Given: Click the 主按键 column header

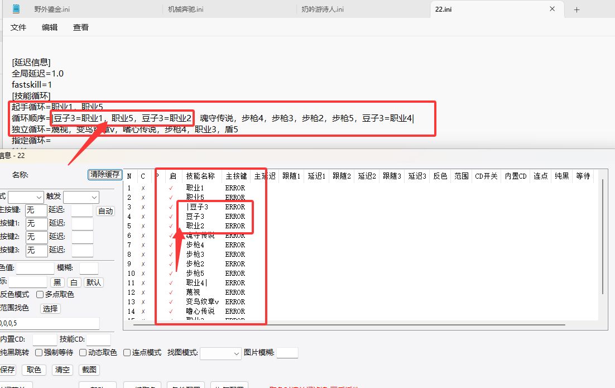Looking at the screenshot, I should 236,176.
